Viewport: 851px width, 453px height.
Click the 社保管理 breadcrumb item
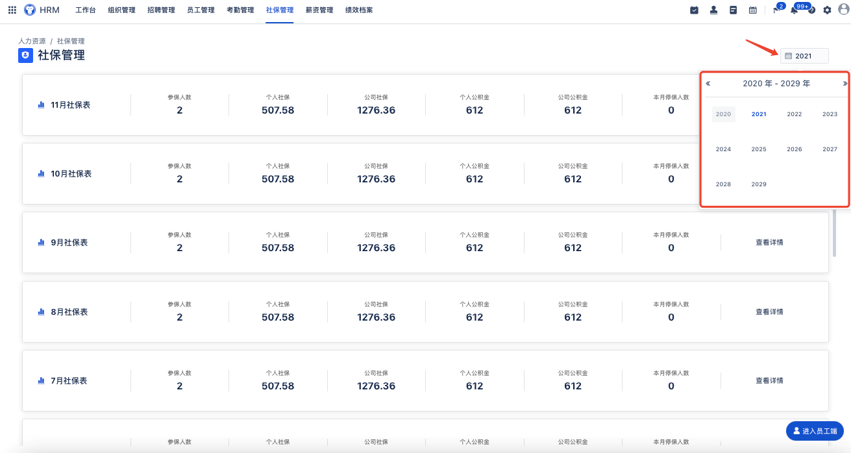(x=71, y=41)
